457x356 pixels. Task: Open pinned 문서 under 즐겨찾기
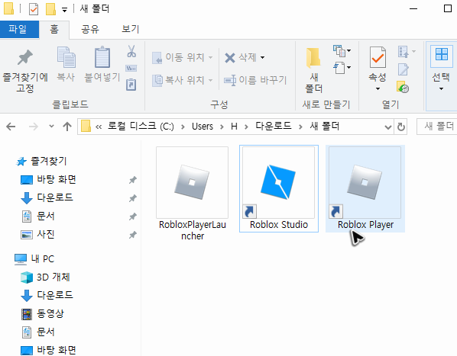coord(38,216)
